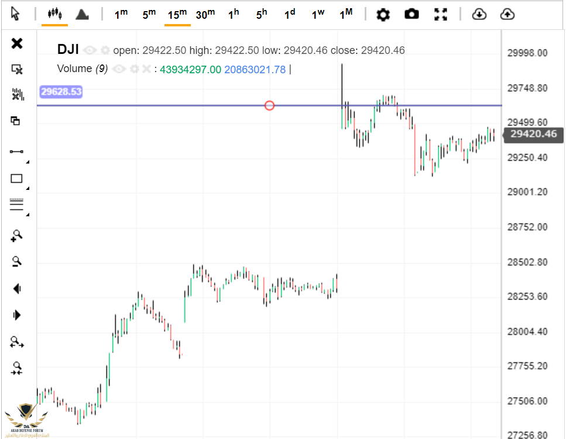The width and height of the screenshot is (566, 439).
Task: Select the 1d timeframe
Action: [x=290, y=14]
